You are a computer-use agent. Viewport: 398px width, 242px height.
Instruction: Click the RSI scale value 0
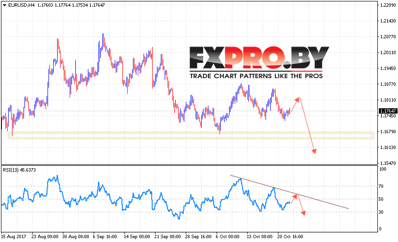coord(380,229)
